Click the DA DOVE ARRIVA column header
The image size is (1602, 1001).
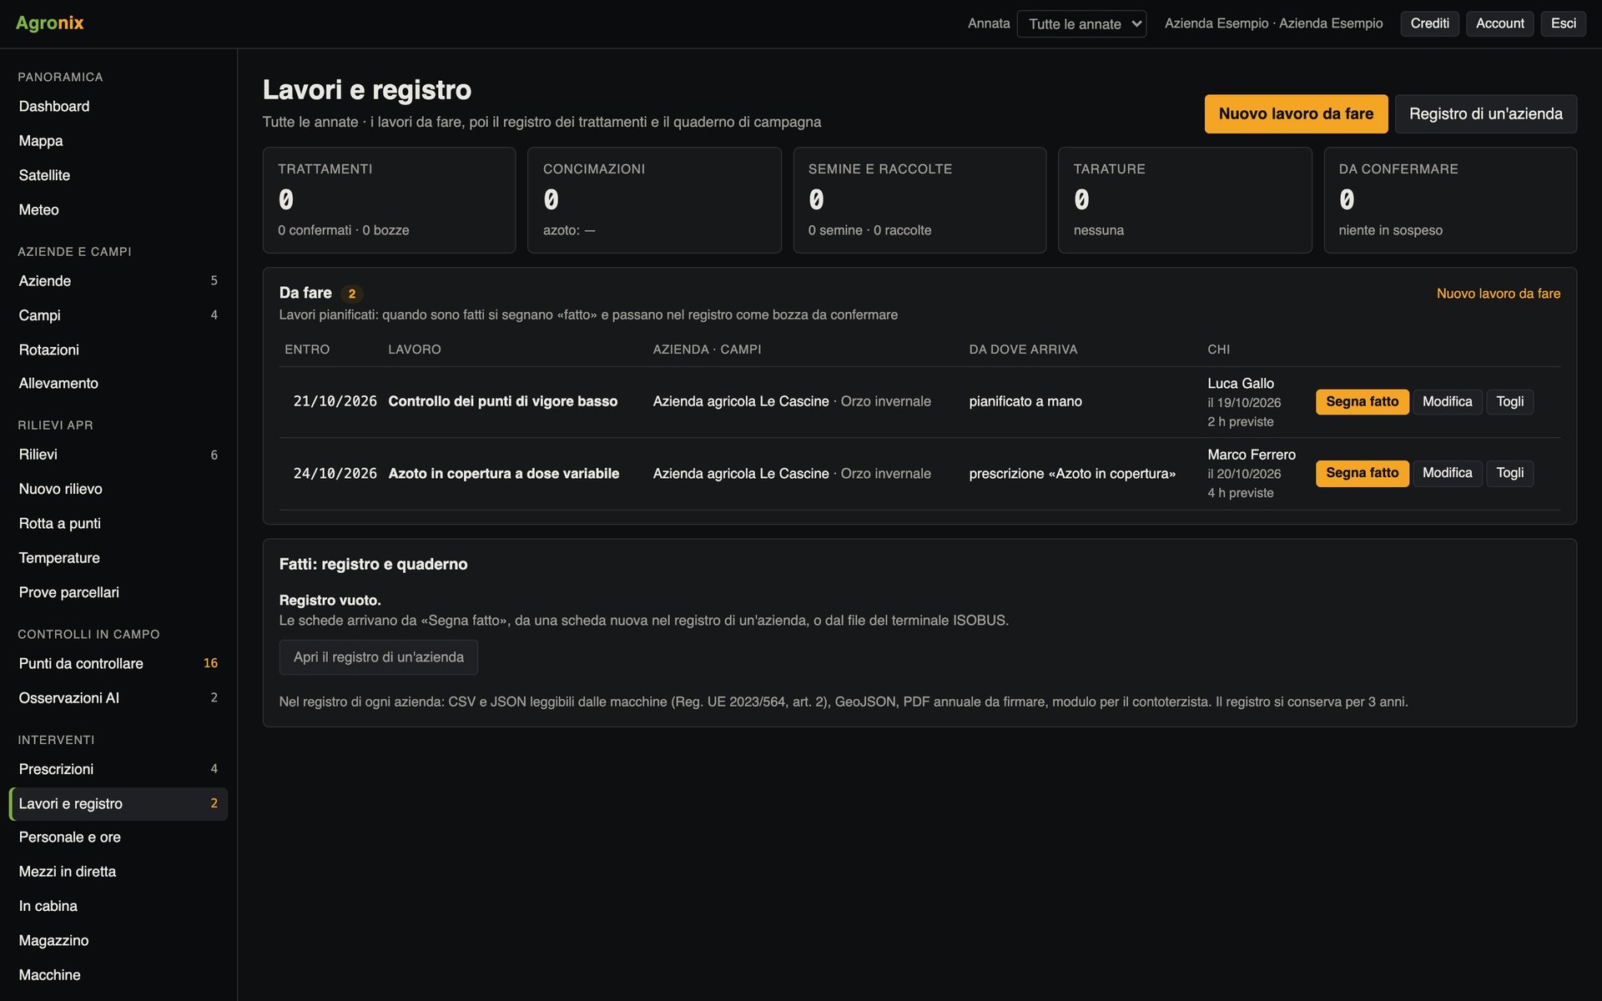(x=1023, y=350)
